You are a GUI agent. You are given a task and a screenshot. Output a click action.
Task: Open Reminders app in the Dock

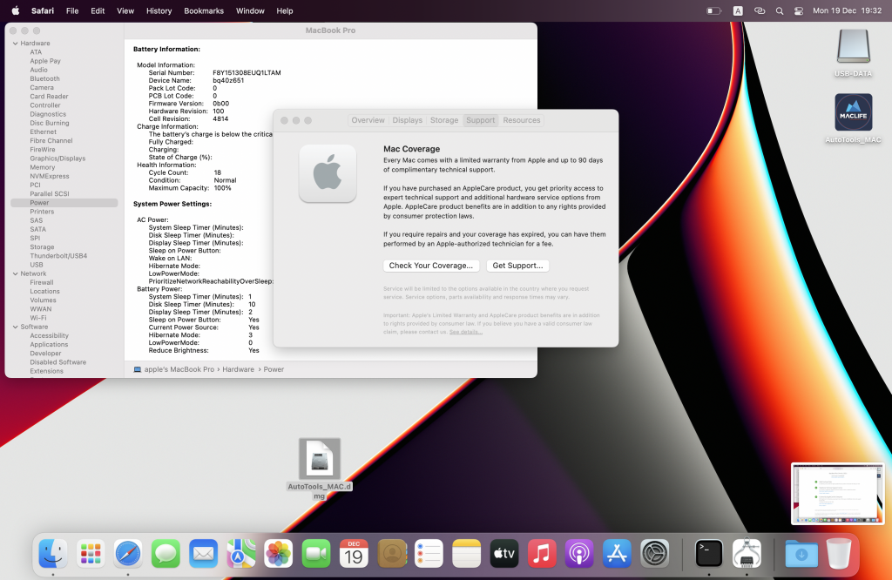click(x=429, y=553)
